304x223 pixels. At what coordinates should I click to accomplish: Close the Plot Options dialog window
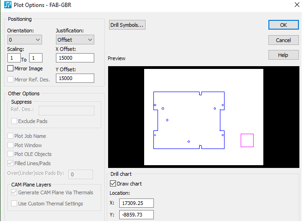[296, 5]
